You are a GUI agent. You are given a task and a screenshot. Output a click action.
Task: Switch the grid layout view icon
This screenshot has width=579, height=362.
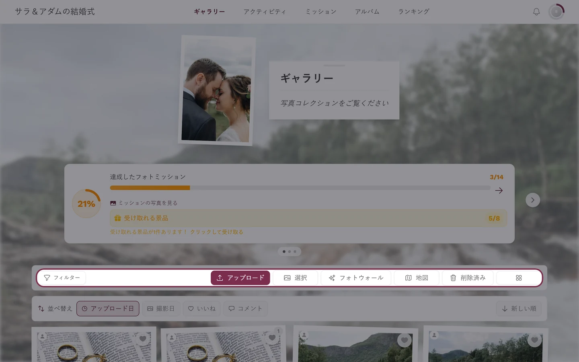click(x=519, y=278)
